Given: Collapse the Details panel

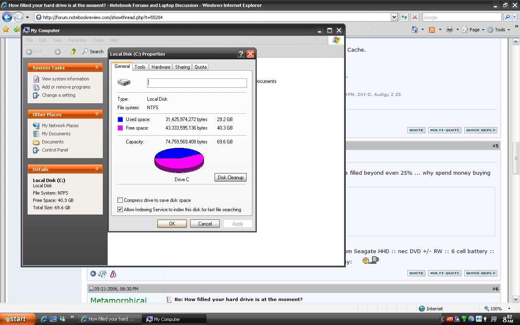Looking at the screenshot, I should pyautogui.click(x=97, y=169).
